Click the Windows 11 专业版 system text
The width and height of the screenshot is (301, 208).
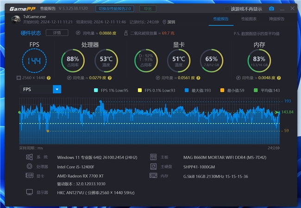pyautogui.click(x=97, y=158)
